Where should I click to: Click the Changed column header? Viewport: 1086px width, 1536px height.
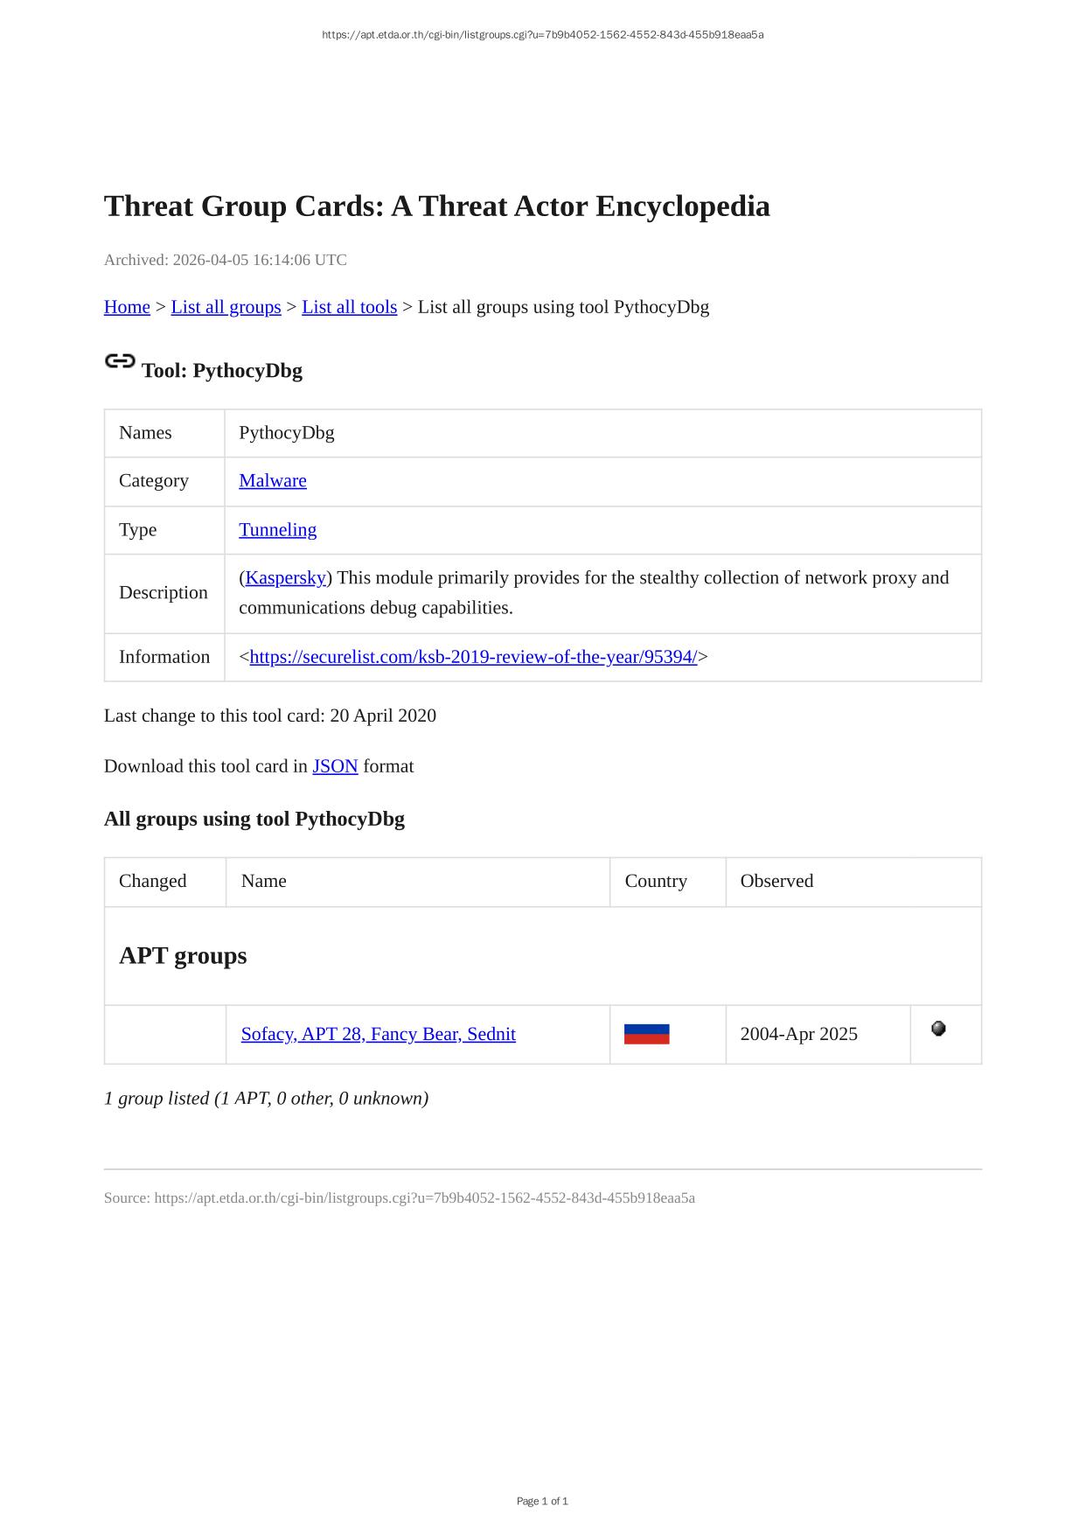153,881
